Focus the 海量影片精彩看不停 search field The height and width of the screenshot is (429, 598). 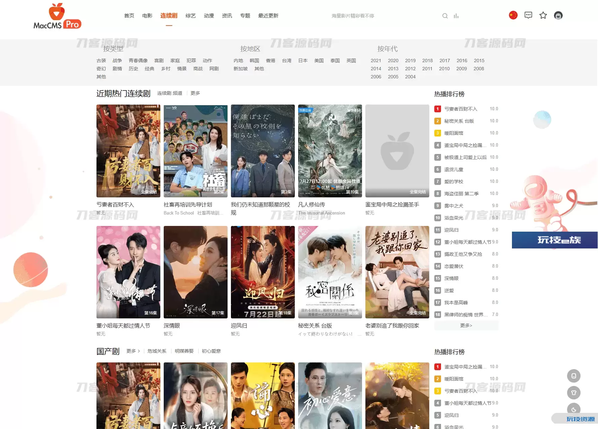tap(383, 16)
